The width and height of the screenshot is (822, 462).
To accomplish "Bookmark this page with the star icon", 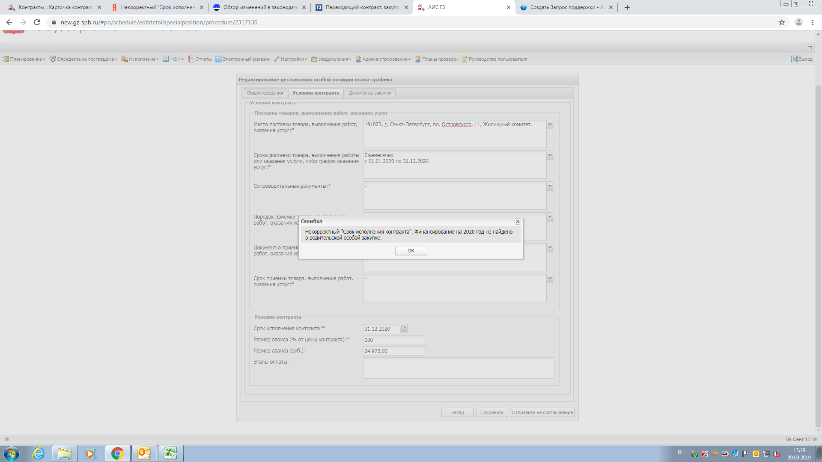I will coord(782,22).
